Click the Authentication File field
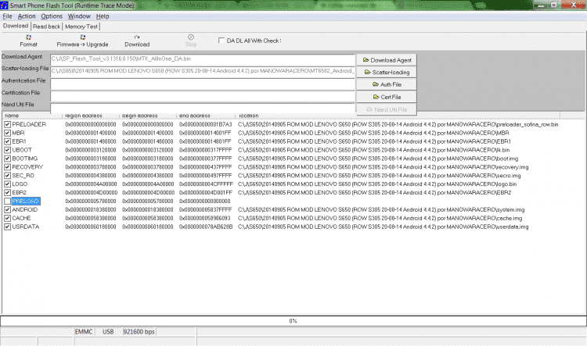The width and height of the screenshot is (587, 346). pyautogui.click(x=203, y=84)
